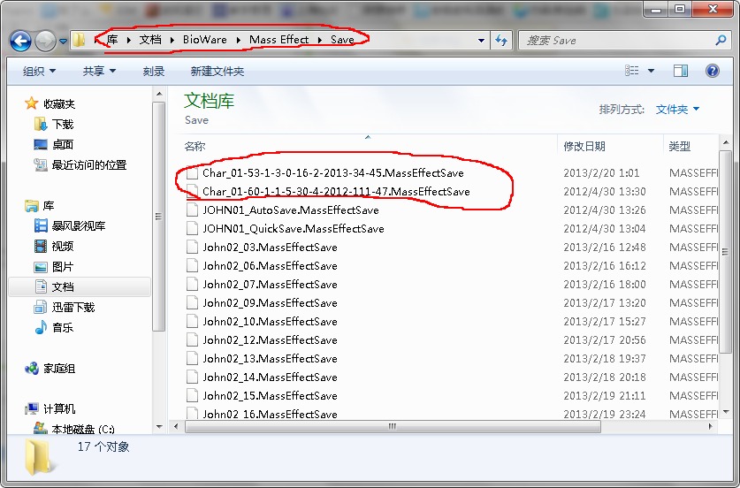The height and width of the screenshot is (488, 740).
Task: Click the file list horizontal scrollbar thumb
Action: (393, 427)
